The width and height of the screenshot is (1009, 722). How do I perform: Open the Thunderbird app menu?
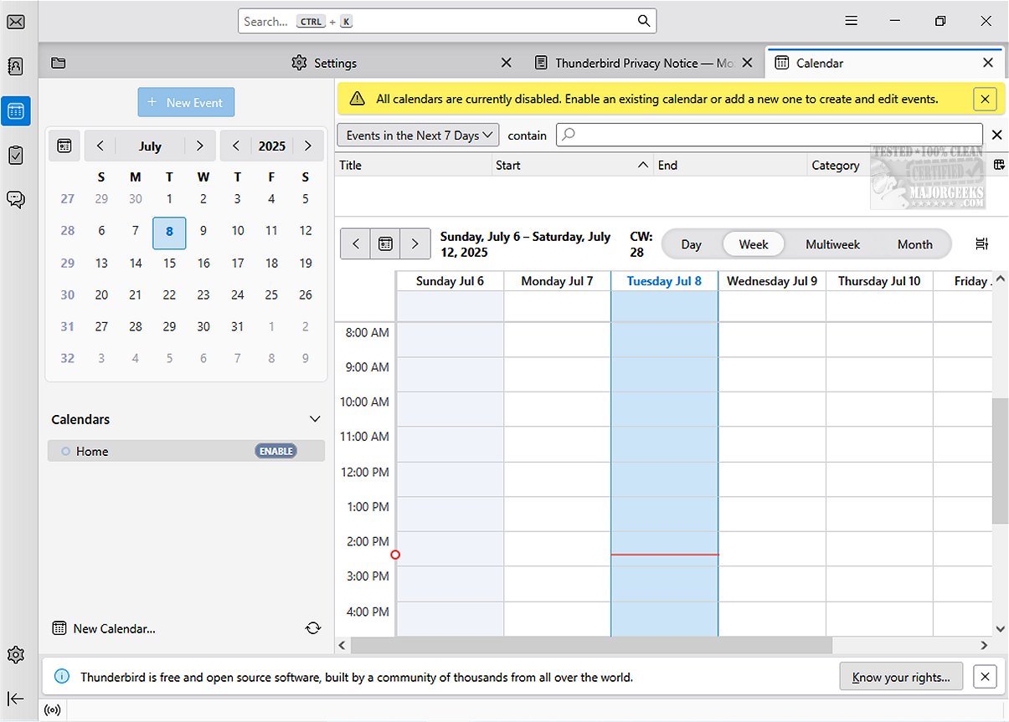[x=851, y=21]
